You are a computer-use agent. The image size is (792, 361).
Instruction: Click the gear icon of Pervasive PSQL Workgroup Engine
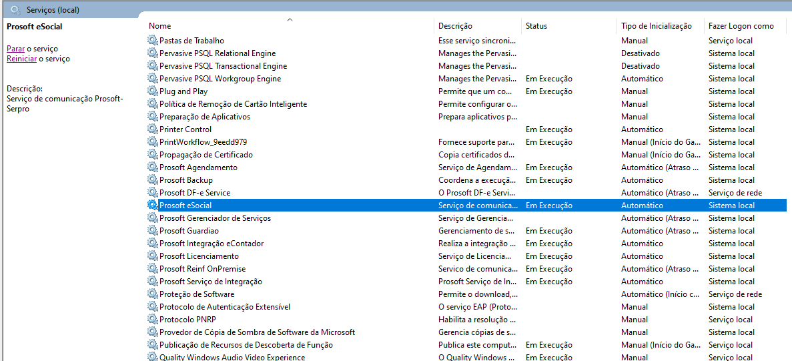[153, 78]
